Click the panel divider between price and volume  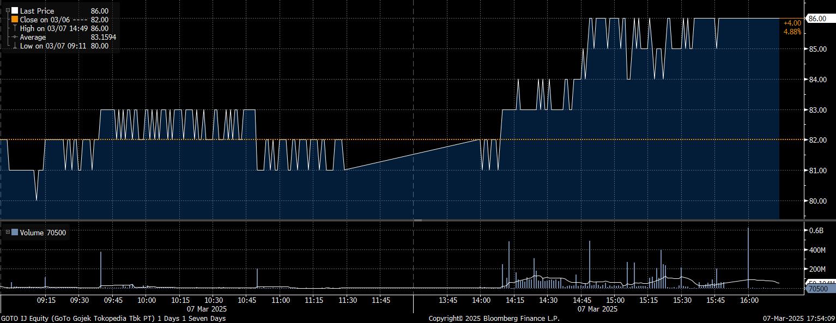(418, 220)
